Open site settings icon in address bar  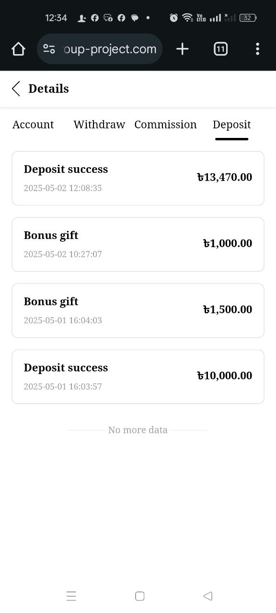(49, 49)
